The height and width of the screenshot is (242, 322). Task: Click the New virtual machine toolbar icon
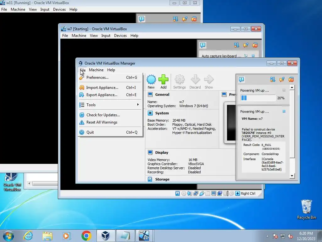[151, 82]
